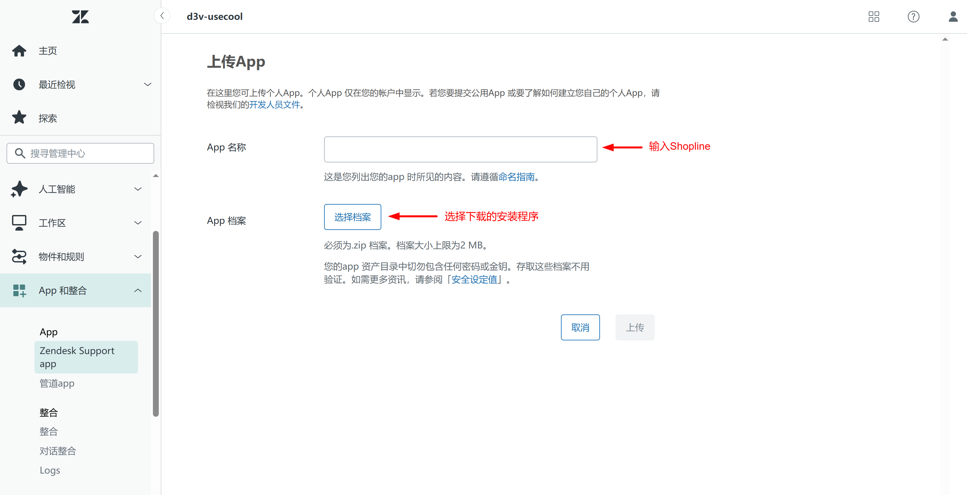
Task: Focus the App 名称 input field
Action: click(x=460, y=149)
